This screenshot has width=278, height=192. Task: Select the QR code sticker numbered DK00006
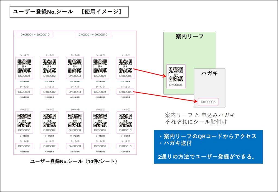(24, 122)
